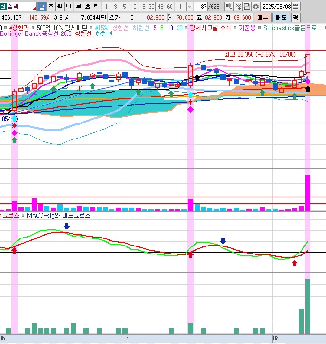Choose the 15 interval button

[x=142, y=7]
